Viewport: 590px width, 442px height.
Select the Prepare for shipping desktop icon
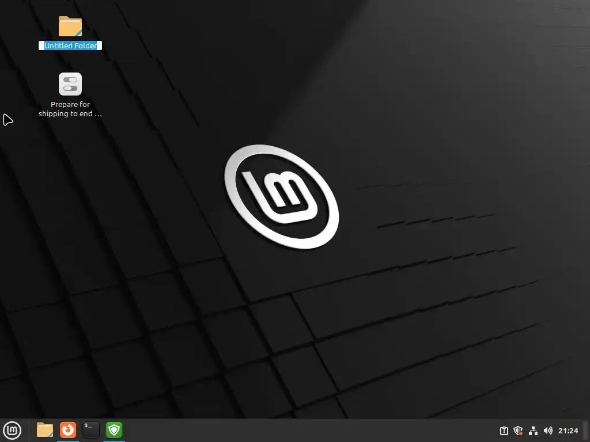tap(70, 84)
